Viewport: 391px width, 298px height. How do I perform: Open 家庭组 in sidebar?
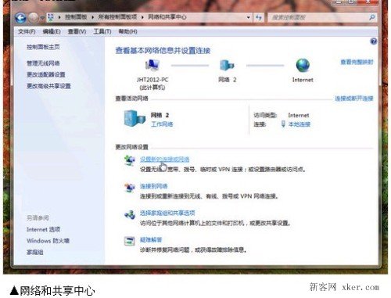[x=34, y=252]
